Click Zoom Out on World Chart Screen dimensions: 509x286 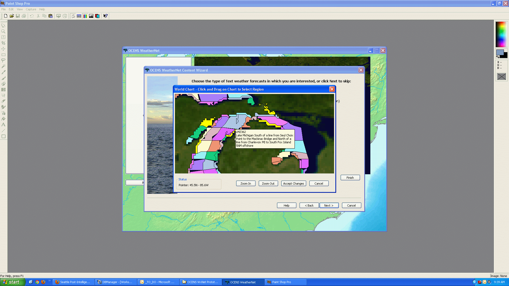[268, 184]
